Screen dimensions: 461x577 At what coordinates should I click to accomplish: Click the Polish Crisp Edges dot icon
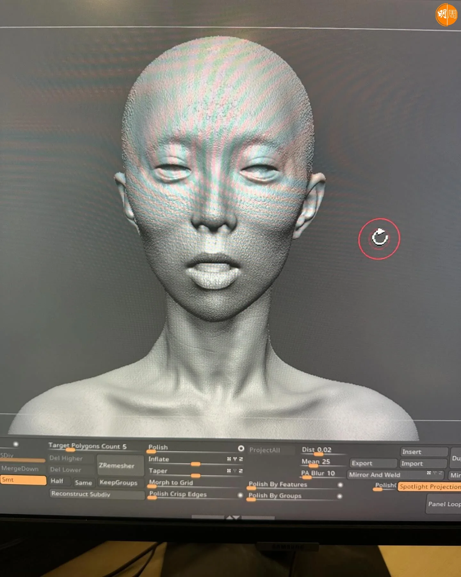coord(240,495)
